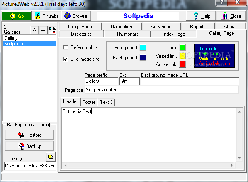Image resolution: width=248 pixels, height=182 pixels.
Task: Click the title bar help question button
Action: pos(222,2)
